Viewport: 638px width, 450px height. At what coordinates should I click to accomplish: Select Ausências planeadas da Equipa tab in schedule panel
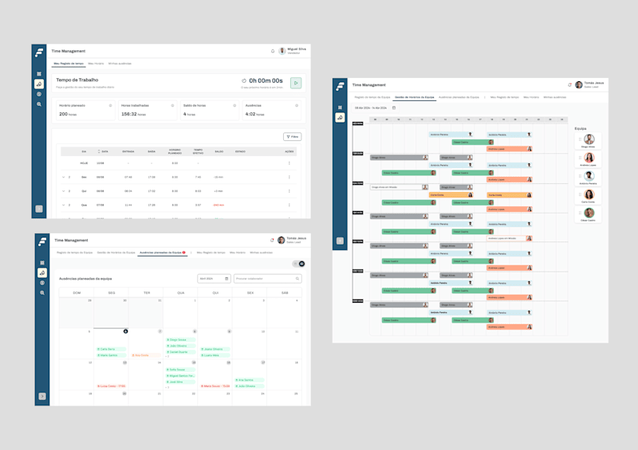point(459,97)
